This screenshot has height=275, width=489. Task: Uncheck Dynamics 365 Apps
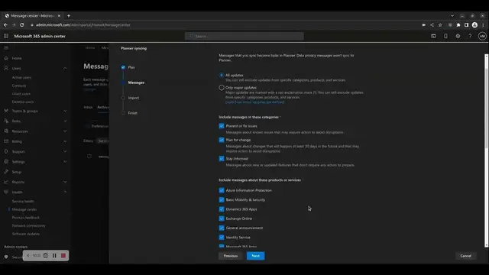click(x=222, y=209)
